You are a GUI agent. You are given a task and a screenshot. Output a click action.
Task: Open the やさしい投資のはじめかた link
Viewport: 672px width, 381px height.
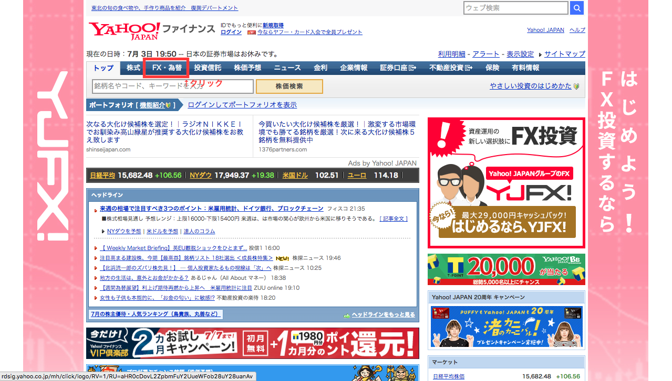[x=531, y=86]
